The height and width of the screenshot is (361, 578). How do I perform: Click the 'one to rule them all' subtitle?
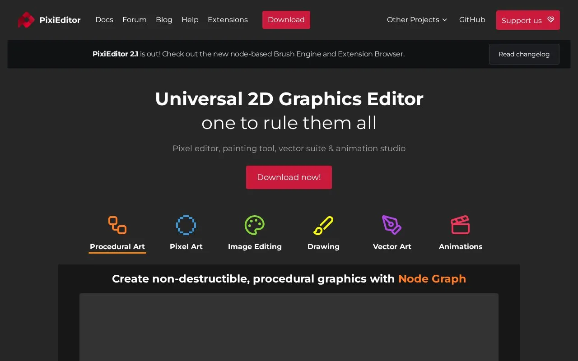click(x=289, y=123)
